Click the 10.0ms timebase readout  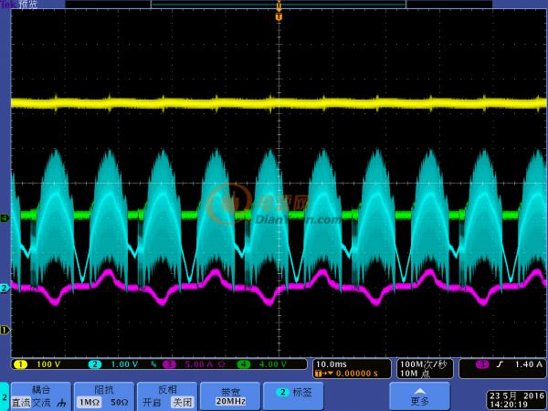[x=332, y=364]
